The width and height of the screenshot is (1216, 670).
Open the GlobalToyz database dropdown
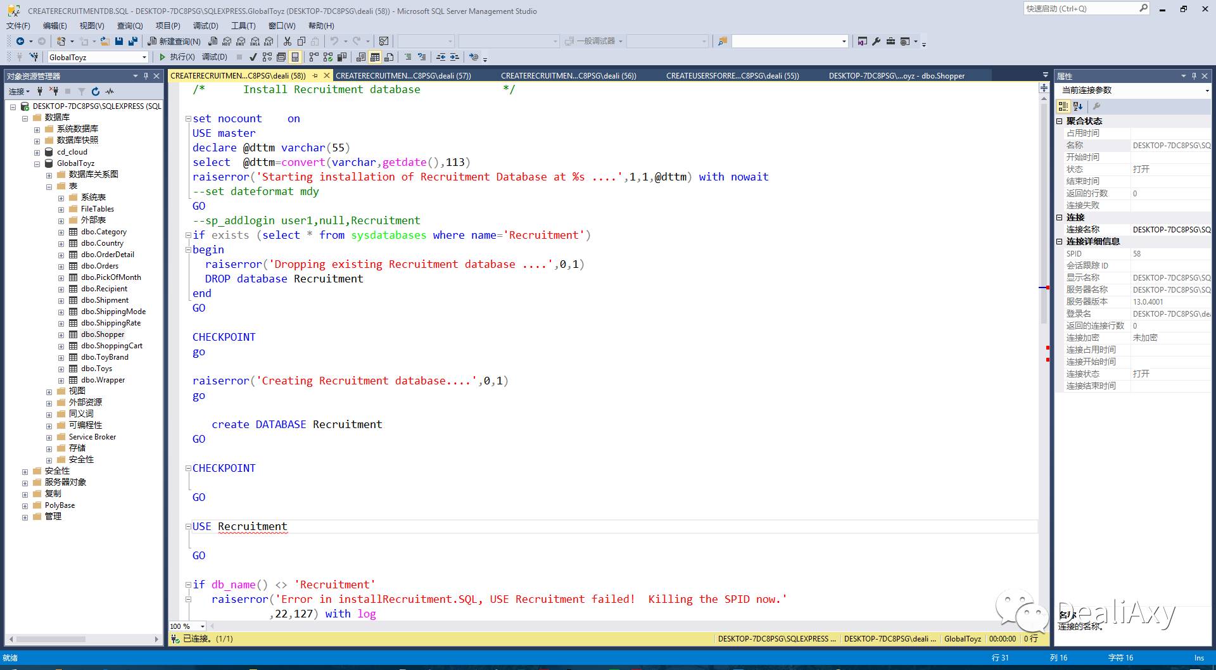(144, 58)
